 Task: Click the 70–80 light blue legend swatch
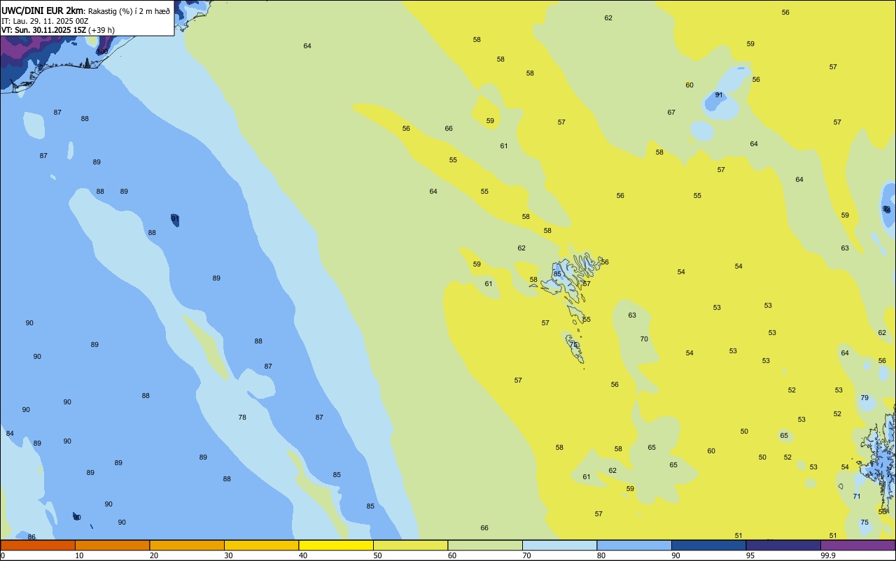click(x=559, y=545)
